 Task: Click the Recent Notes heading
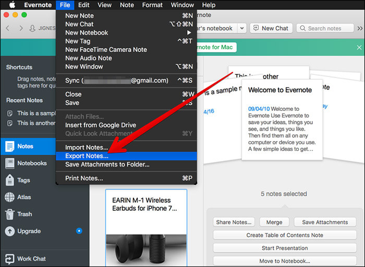pyautogui.click(x=25, y=100)
